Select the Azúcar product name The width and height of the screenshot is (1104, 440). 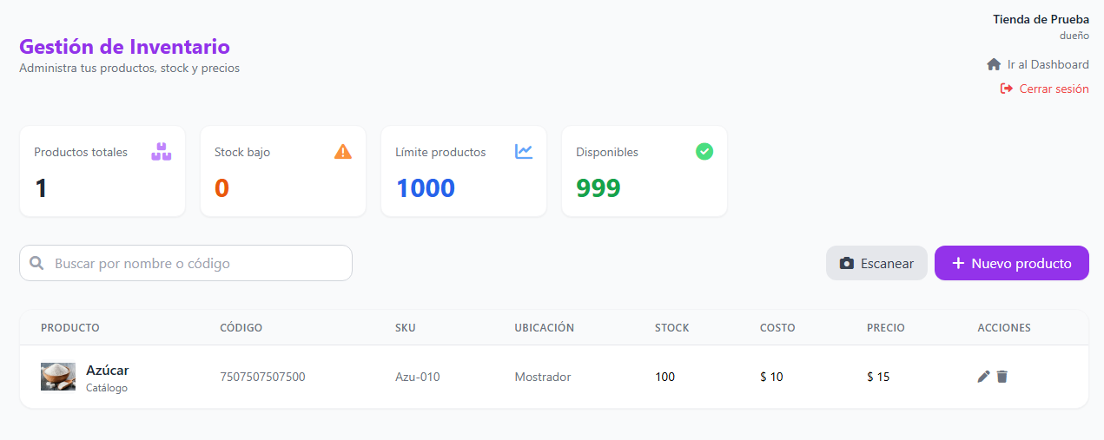point(108,371)
